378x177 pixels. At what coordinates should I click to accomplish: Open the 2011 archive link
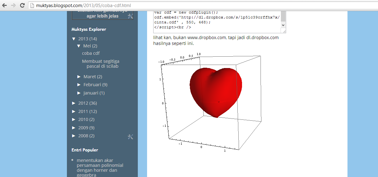(83, 111)
